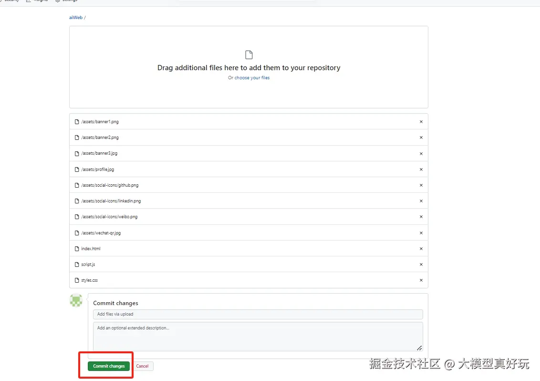Click the Cancel button
Screen dimensions: 540x381
[x=142, y=366]
